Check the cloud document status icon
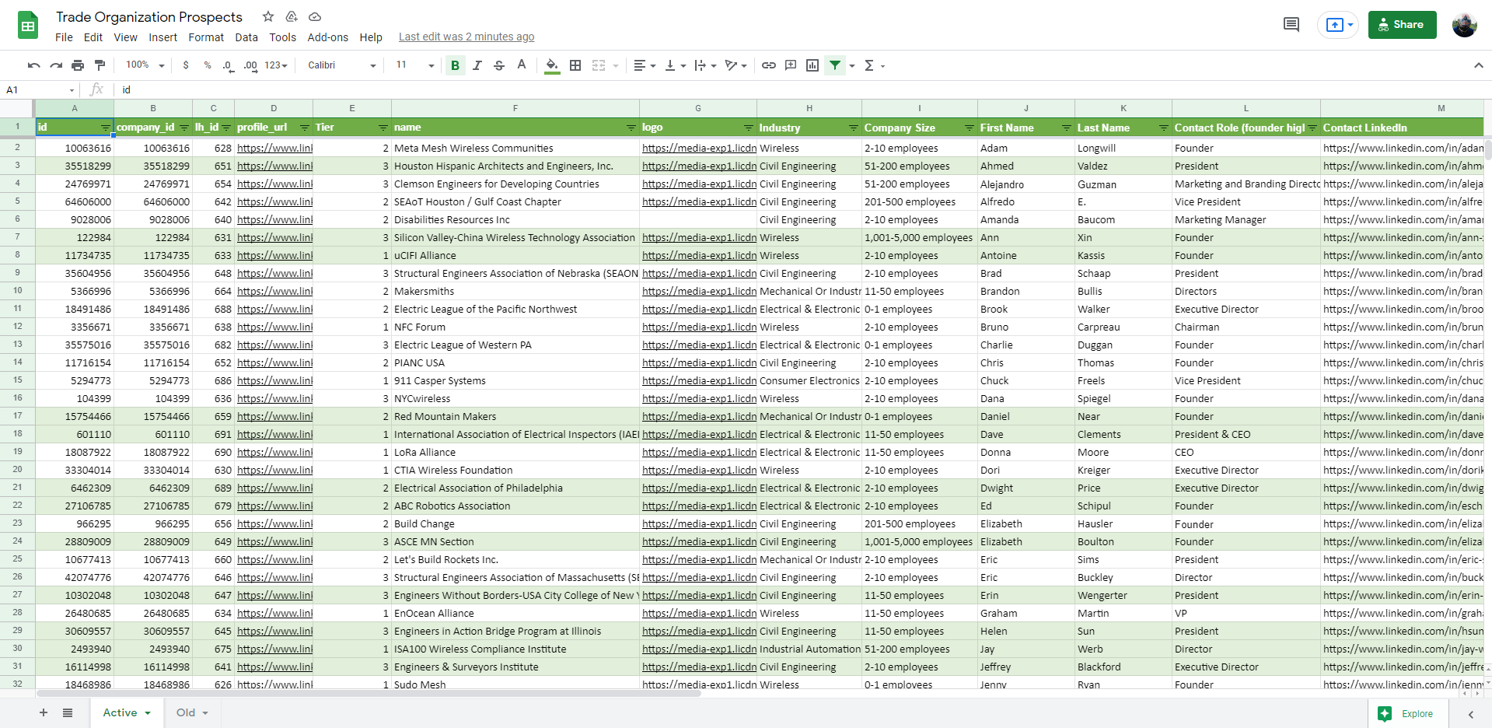The height and width of the screenshot is (728, 1492). tap(315, 16)
